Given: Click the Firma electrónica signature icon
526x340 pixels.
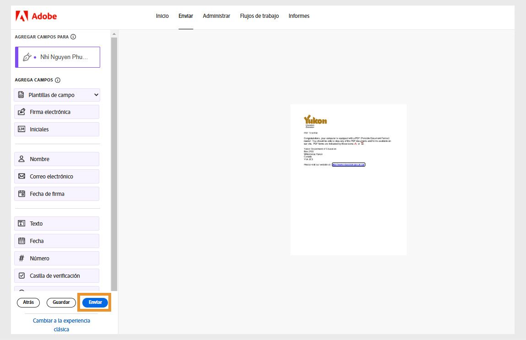Looking at the screenshot, I should pos(21,112).
